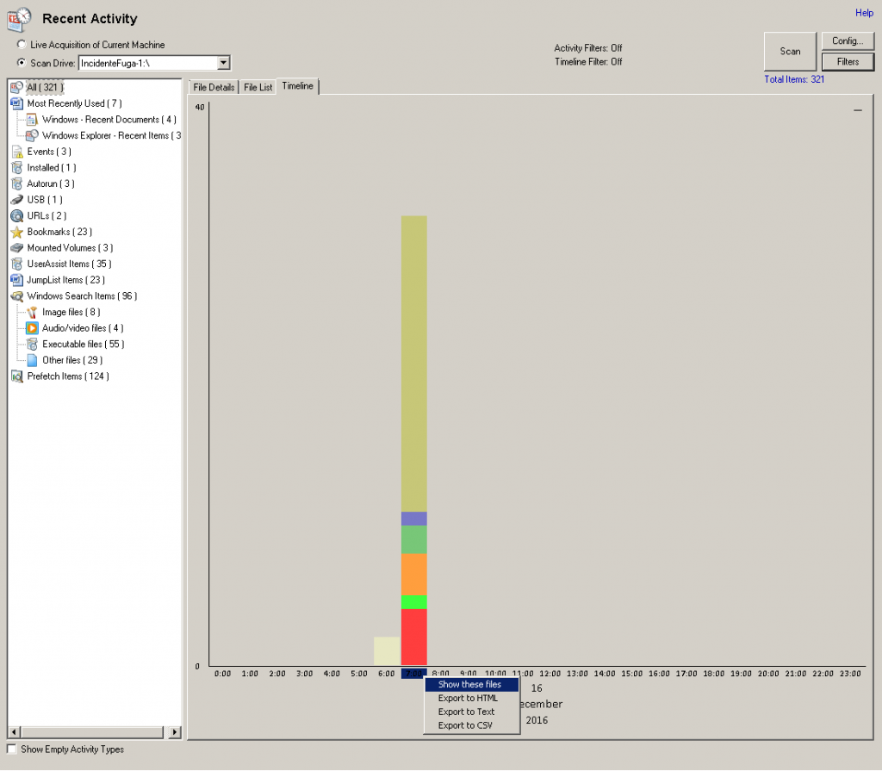Image resolution: width=882 pixels, height=771 pixels.
Task: Click the Mounted Volumes drive icon
Action: (16, 248)
